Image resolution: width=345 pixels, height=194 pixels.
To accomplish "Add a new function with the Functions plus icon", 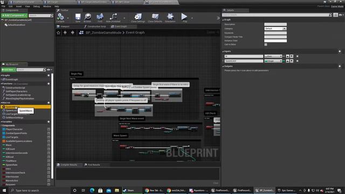I will click(x=49, y=84).
